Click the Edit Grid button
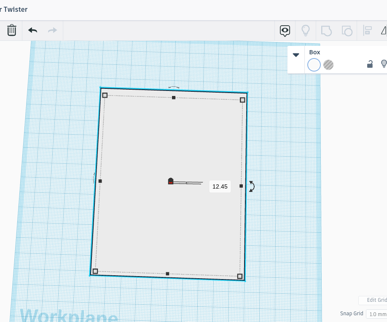The height and width of the screenshot is (322, 387). [x=374, y=300]
